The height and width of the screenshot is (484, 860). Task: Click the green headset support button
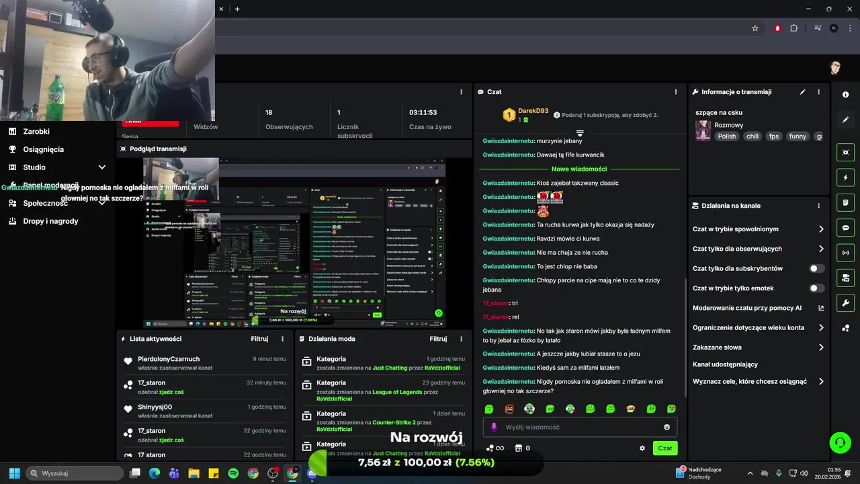pyautogui.click(x=840, y=442)
